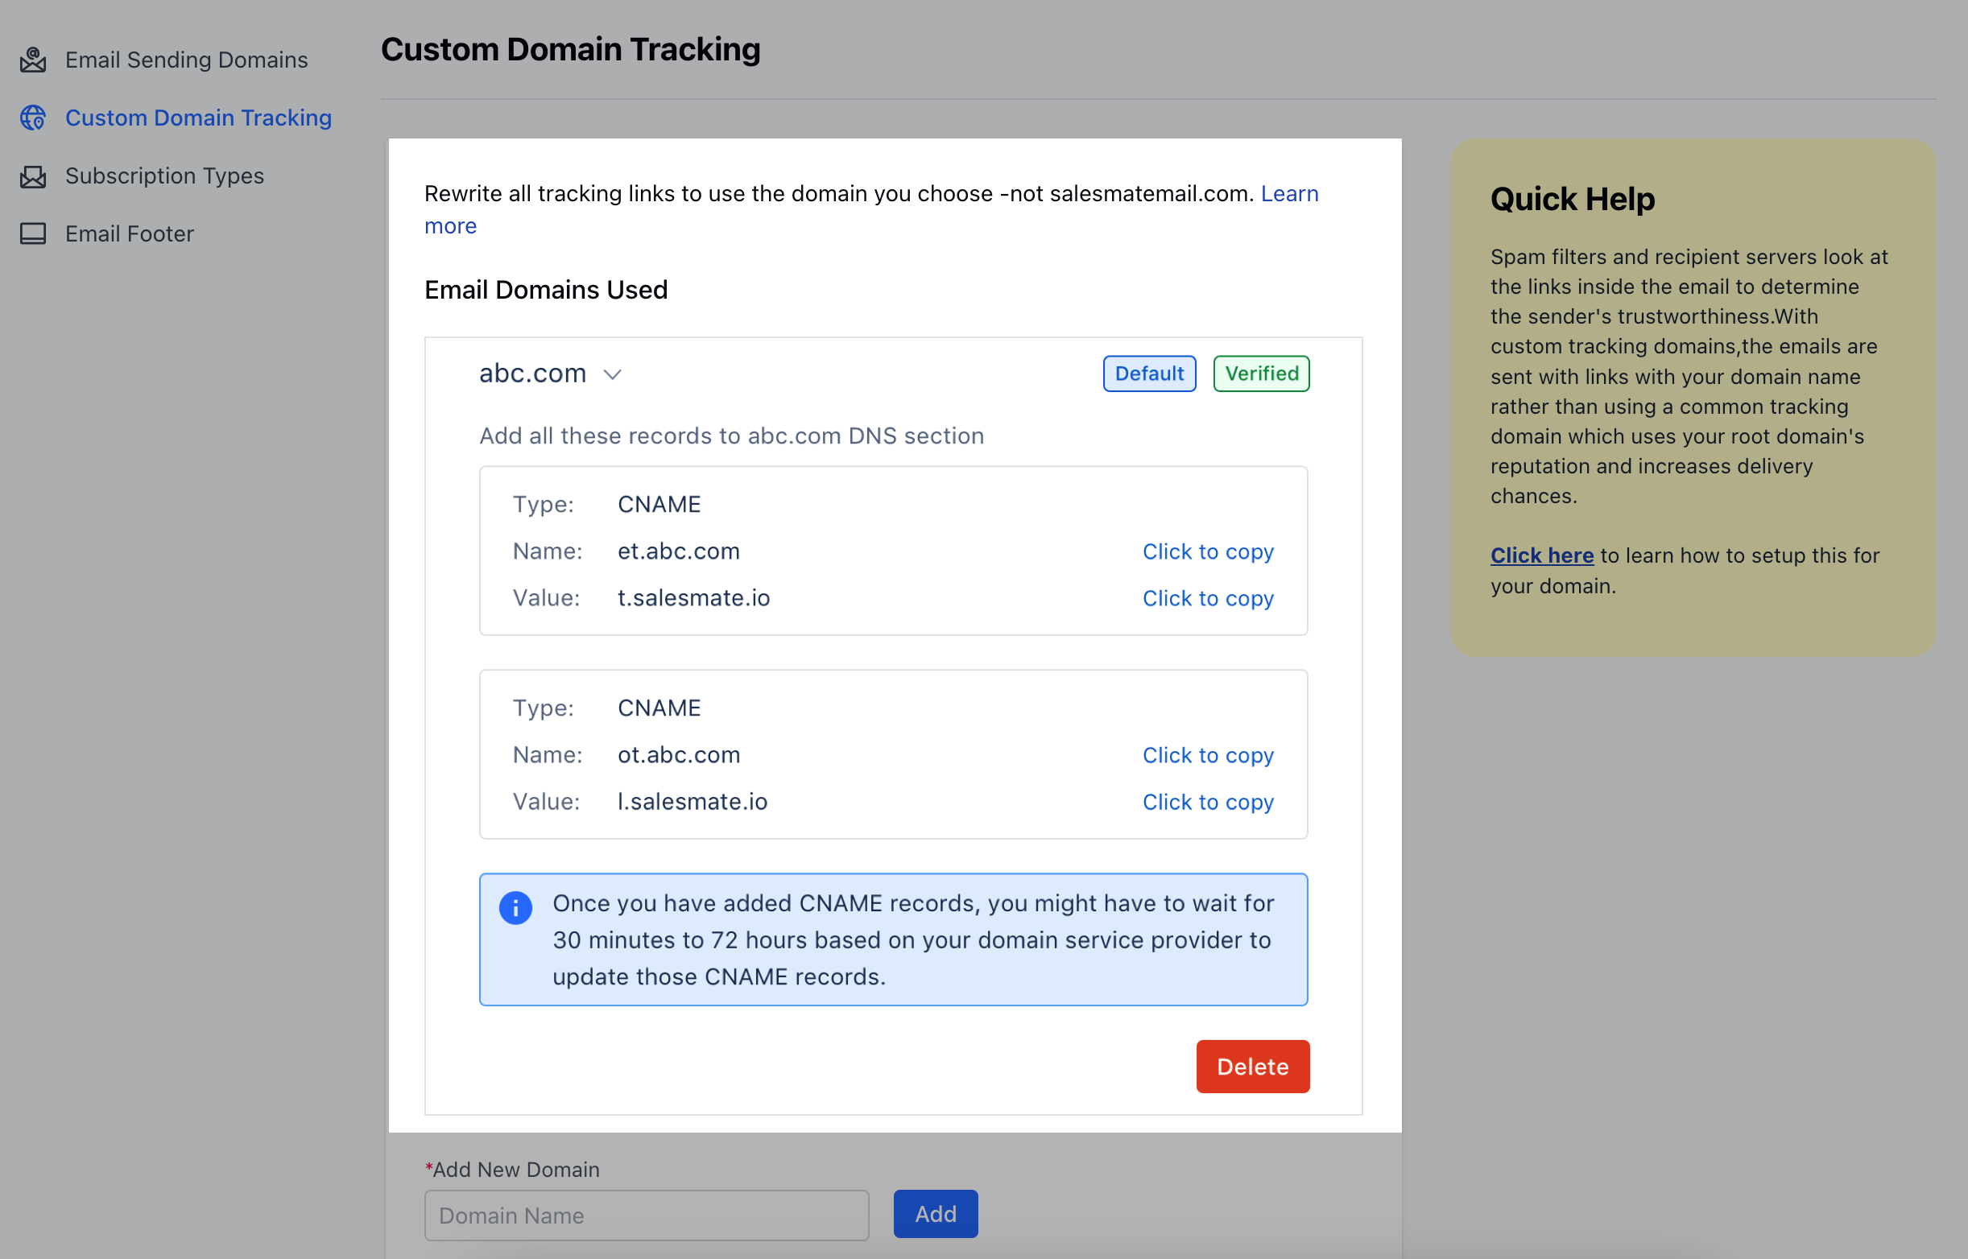Click the Email Footer layout icon
This screenshot has height=1259, width=1968.
coord(33,233)
